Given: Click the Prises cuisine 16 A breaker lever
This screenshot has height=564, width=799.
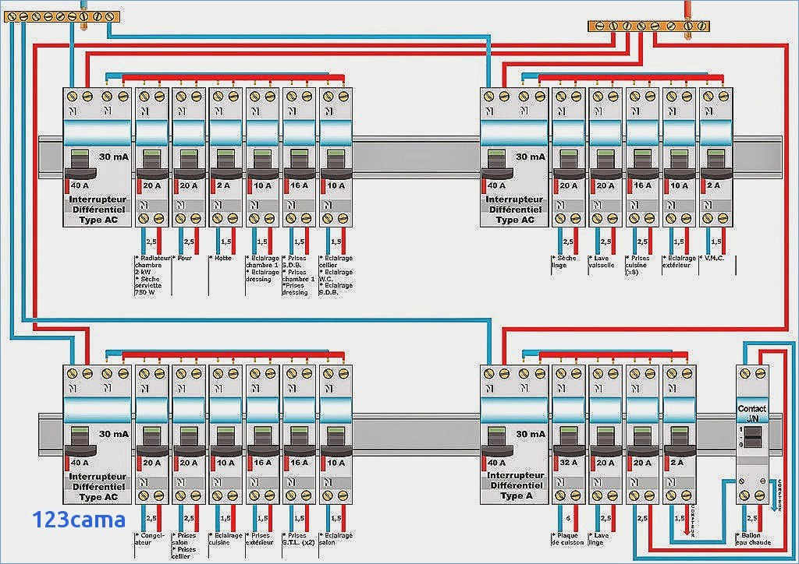Looking at the screenshot, I should tap(642, 164).
